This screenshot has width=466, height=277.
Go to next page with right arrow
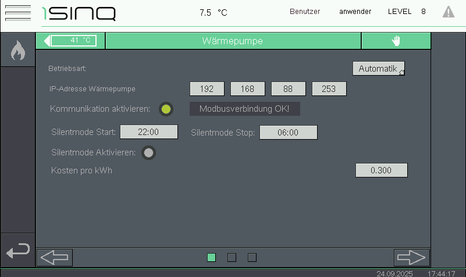click(x=411, y=257)
